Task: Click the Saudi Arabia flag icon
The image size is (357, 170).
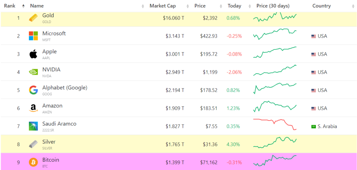Action: coord(314,126)
